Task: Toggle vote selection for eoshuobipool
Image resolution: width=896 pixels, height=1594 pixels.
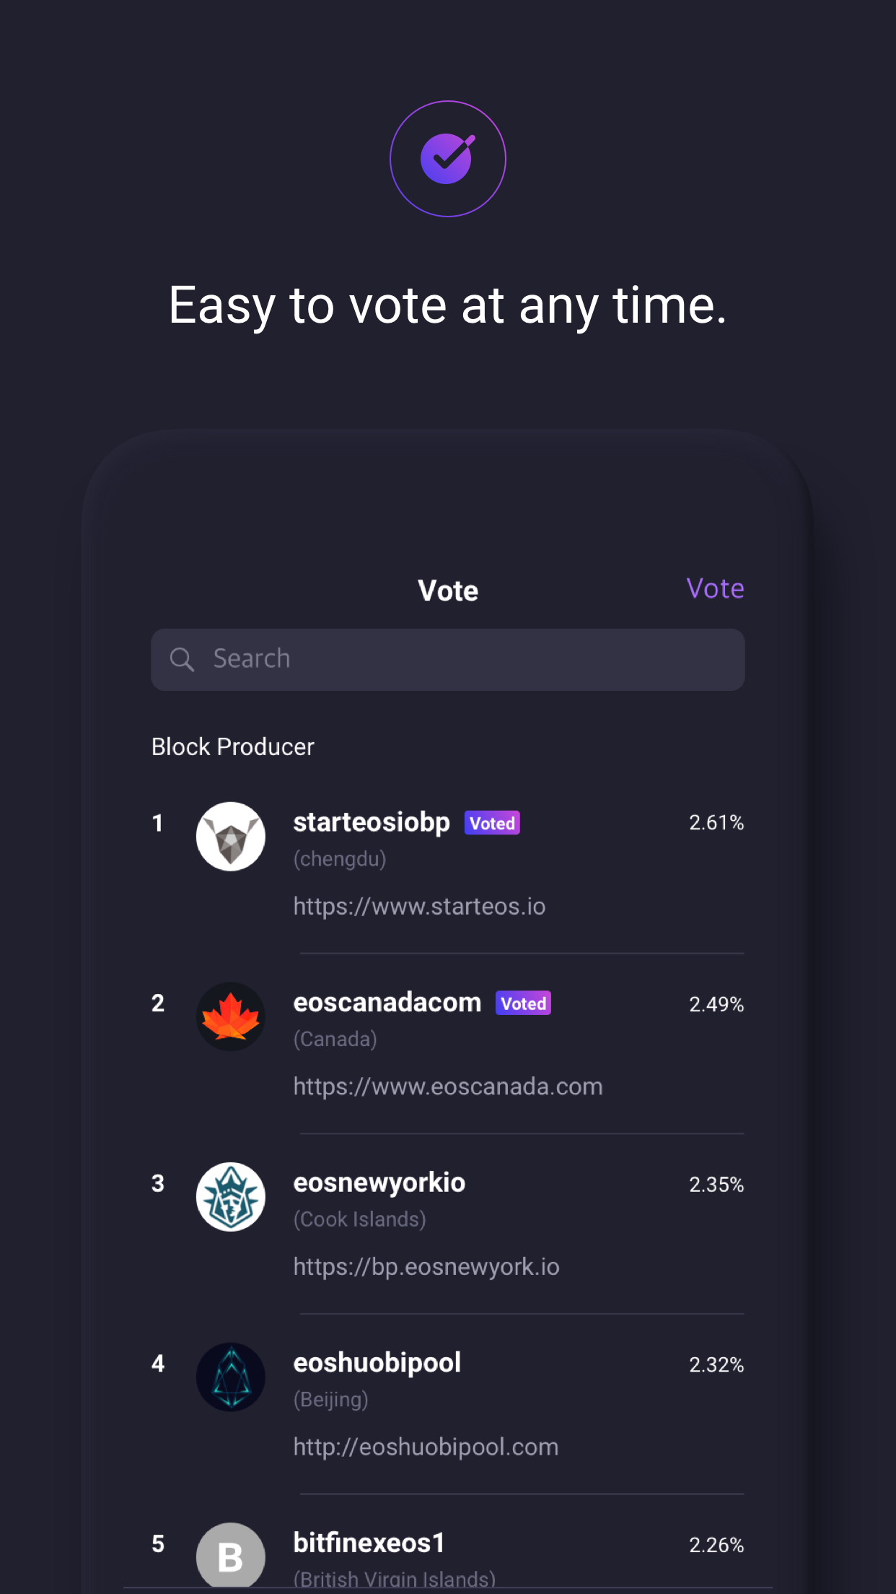Action: [377, 1363]
